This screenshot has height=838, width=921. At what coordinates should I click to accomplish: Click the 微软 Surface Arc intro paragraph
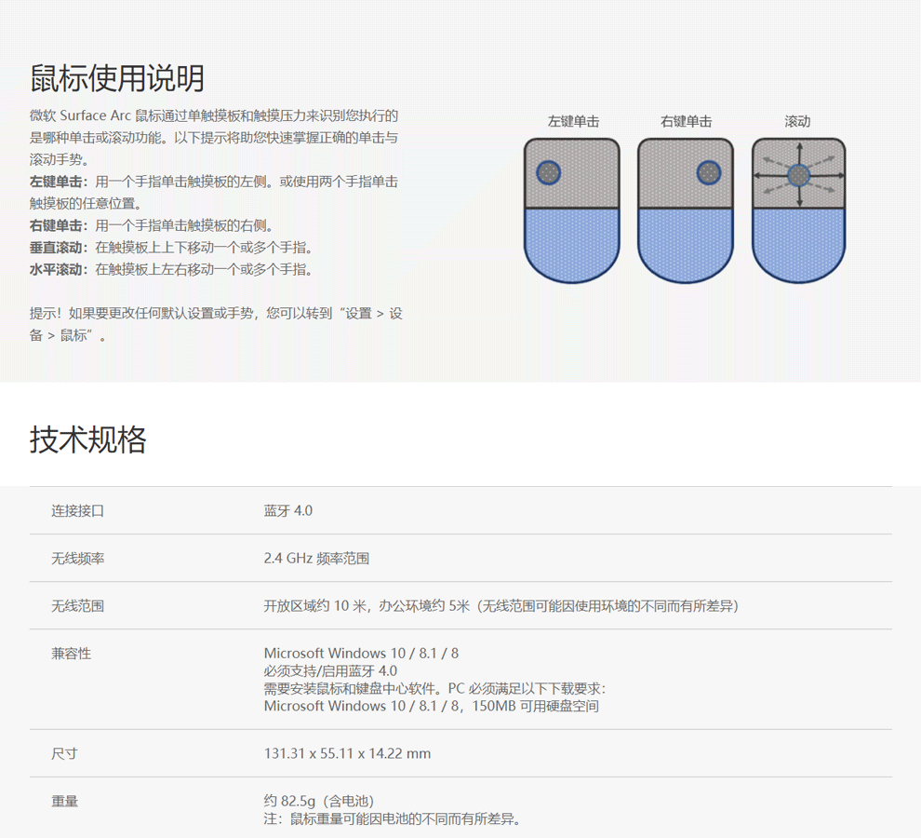click(x=214, y=138)
